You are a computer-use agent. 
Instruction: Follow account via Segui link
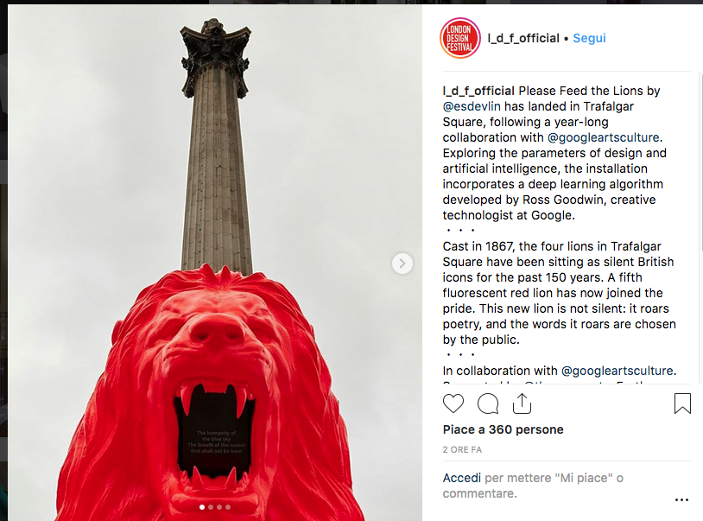coord(589,38)
